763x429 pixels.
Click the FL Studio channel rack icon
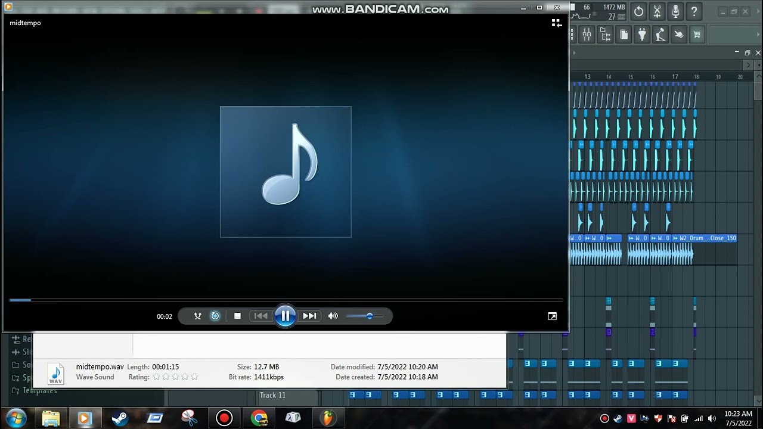573,35
